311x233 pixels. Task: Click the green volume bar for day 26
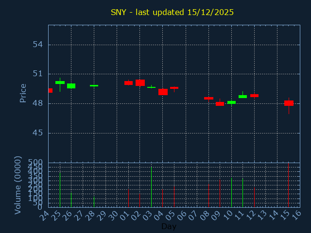71,200
